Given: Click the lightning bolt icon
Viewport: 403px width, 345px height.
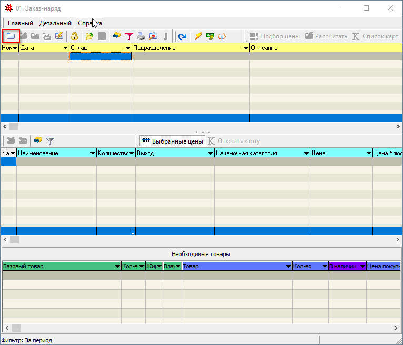Looking at the screenshot, I should tap(198, 36).
